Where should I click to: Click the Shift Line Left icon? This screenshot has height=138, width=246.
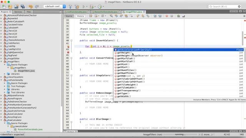tap(155, 16)
